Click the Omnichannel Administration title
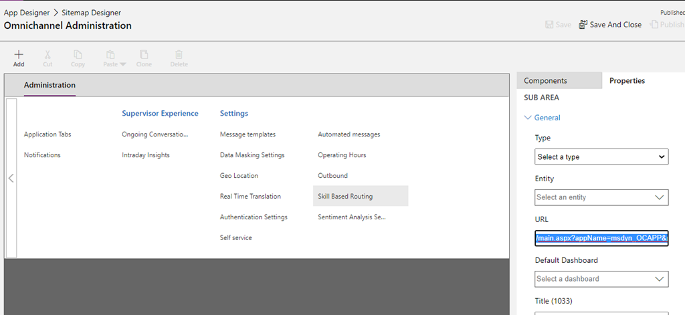 coord(68,25)
